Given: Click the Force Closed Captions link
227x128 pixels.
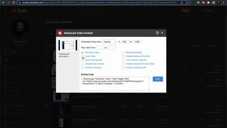Looking at the screenshot, I should point(136,60).
